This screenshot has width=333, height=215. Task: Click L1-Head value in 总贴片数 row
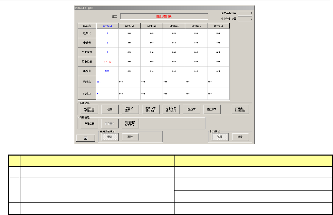point(107,52)
